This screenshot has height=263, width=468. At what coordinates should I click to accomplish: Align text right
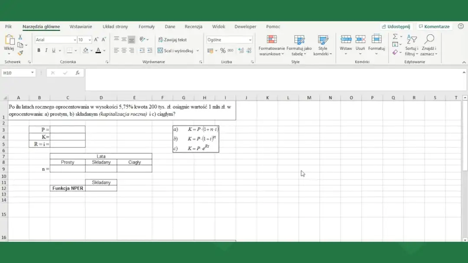(x=131, y=50)
